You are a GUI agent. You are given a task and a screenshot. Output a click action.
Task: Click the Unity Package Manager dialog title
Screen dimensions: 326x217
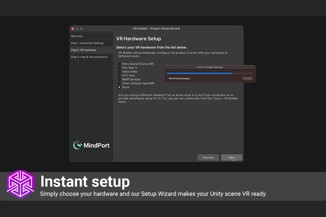click(210, 67)
